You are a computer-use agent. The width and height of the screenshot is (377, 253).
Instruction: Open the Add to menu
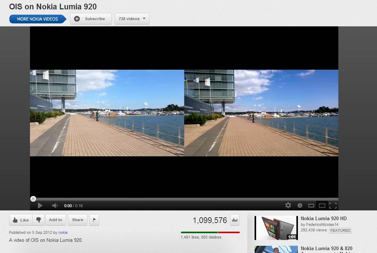pyautogui.click(x=56, y=220)
